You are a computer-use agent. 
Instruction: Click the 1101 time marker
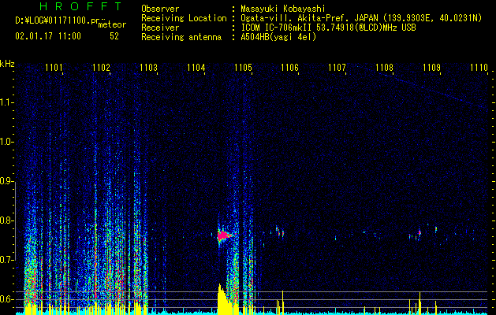click(54, 67)
